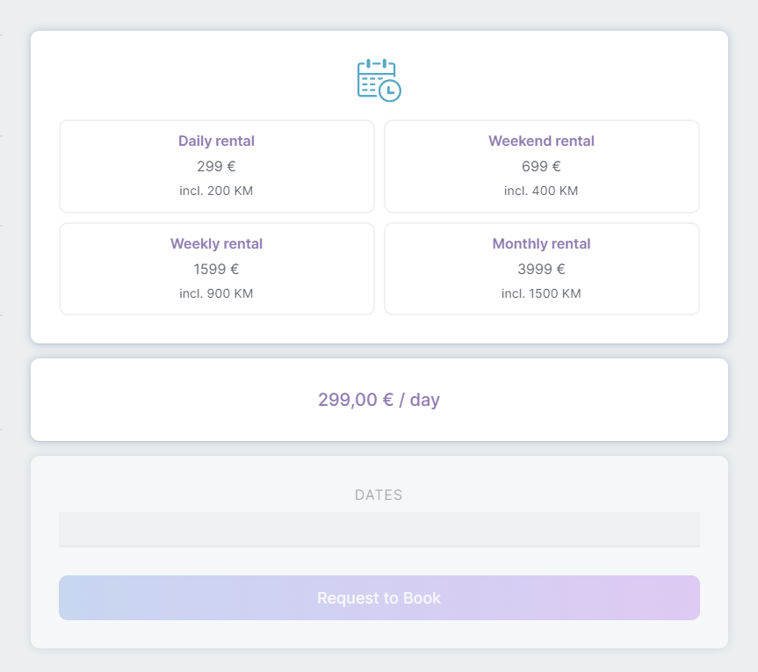This screenshot has width=758, height=672.
Task: Click the 299 € daily price
Action: tap(216, 166)
